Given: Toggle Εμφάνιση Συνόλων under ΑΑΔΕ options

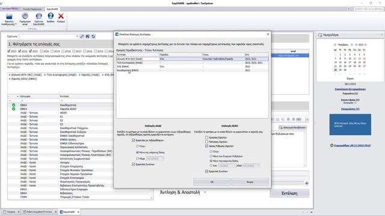Looking at the screenshot, I should click(134, 164).
